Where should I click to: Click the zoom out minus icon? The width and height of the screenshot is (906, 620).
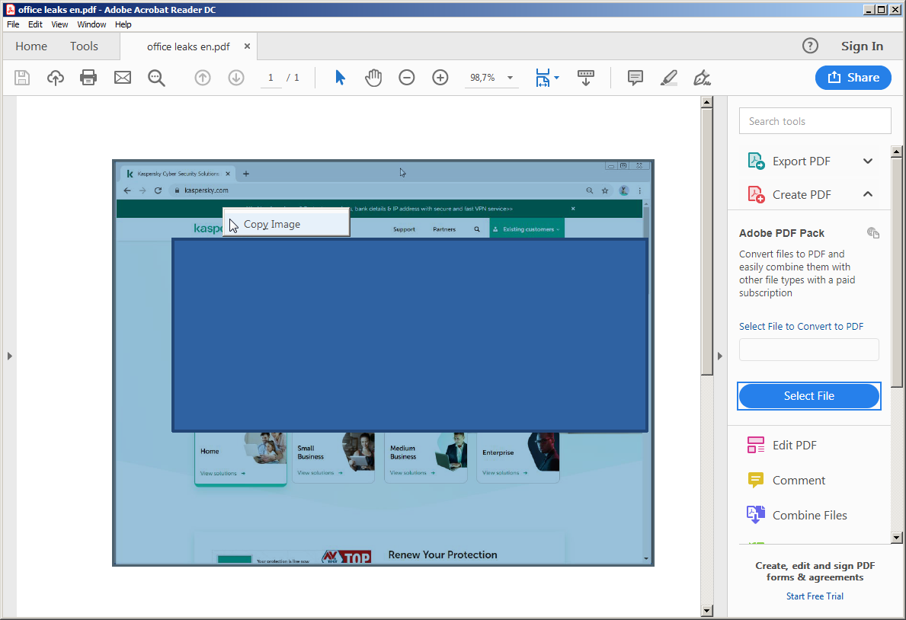[x=407, y=78]
